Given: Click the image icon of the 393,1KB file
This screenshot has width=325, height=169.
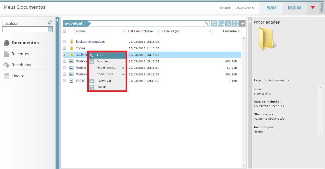Looking at the screenshot, I should tap(71, 74).
